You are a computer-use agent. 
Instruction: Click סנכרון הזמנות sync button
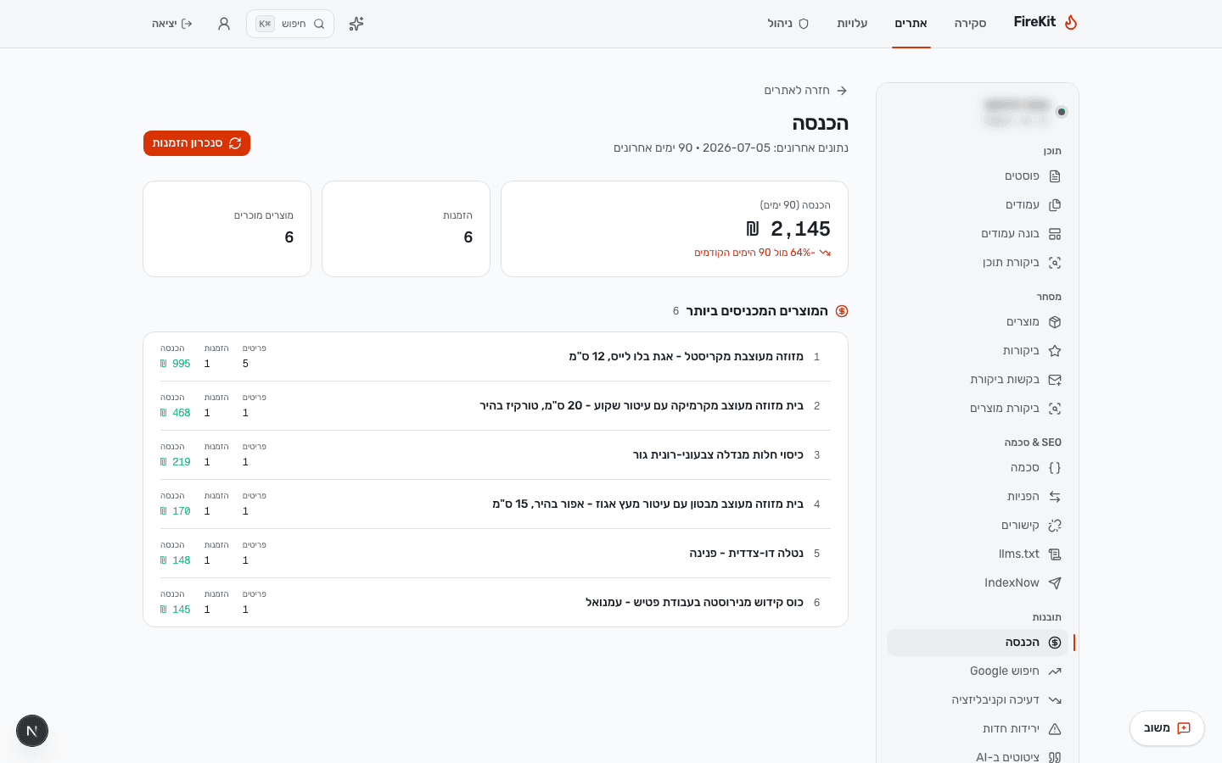point(197,143)
